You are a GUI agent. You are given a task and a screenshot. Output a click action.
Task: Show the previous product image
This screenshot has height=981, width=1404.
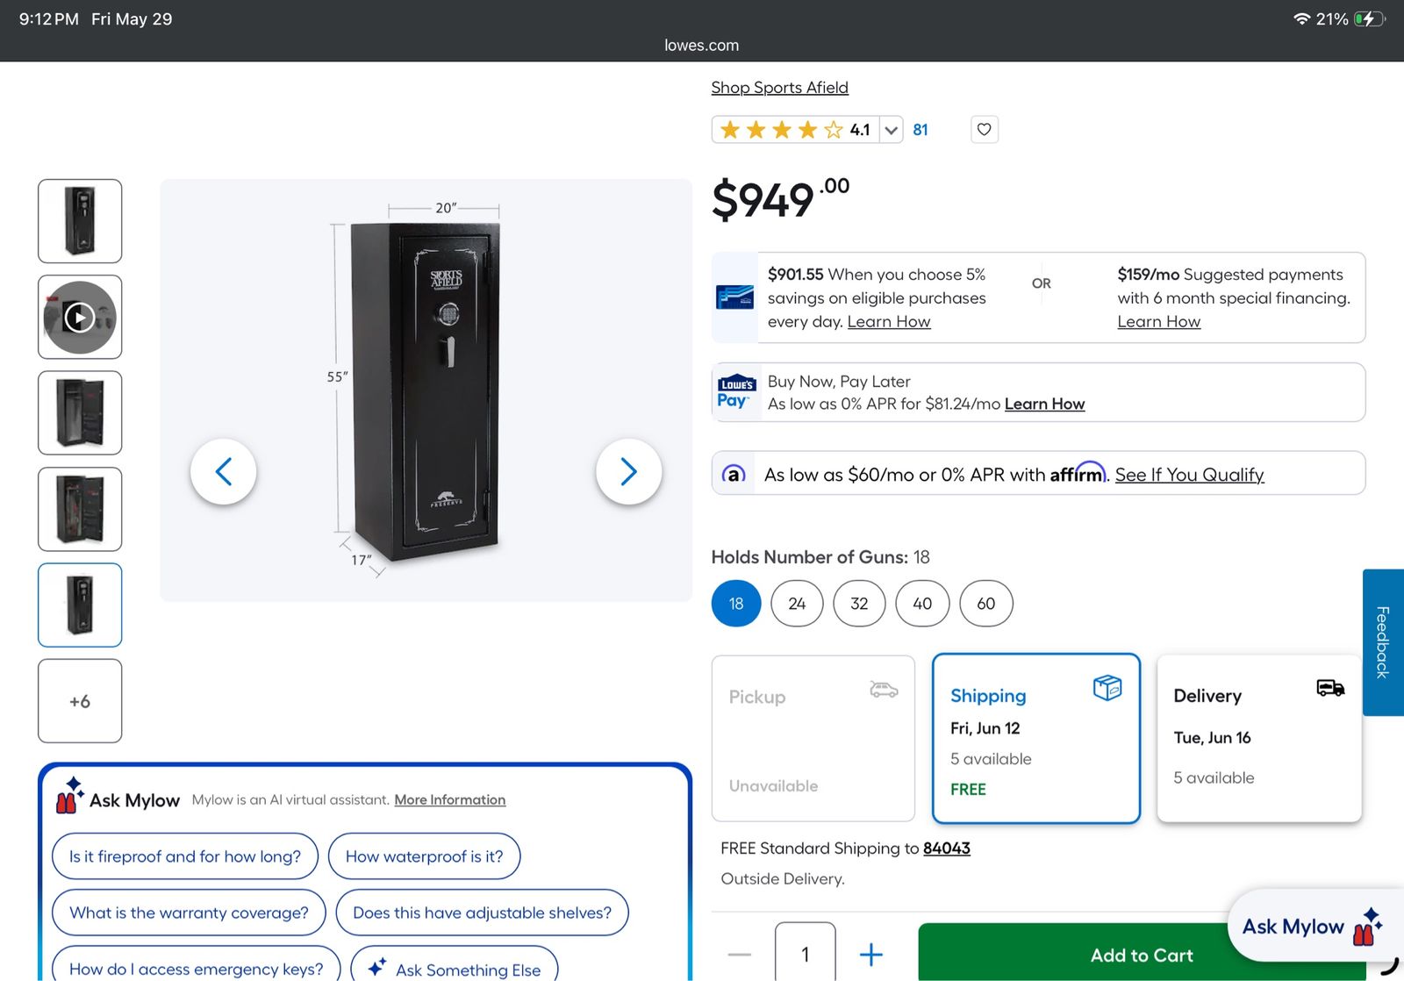[224, 471]
